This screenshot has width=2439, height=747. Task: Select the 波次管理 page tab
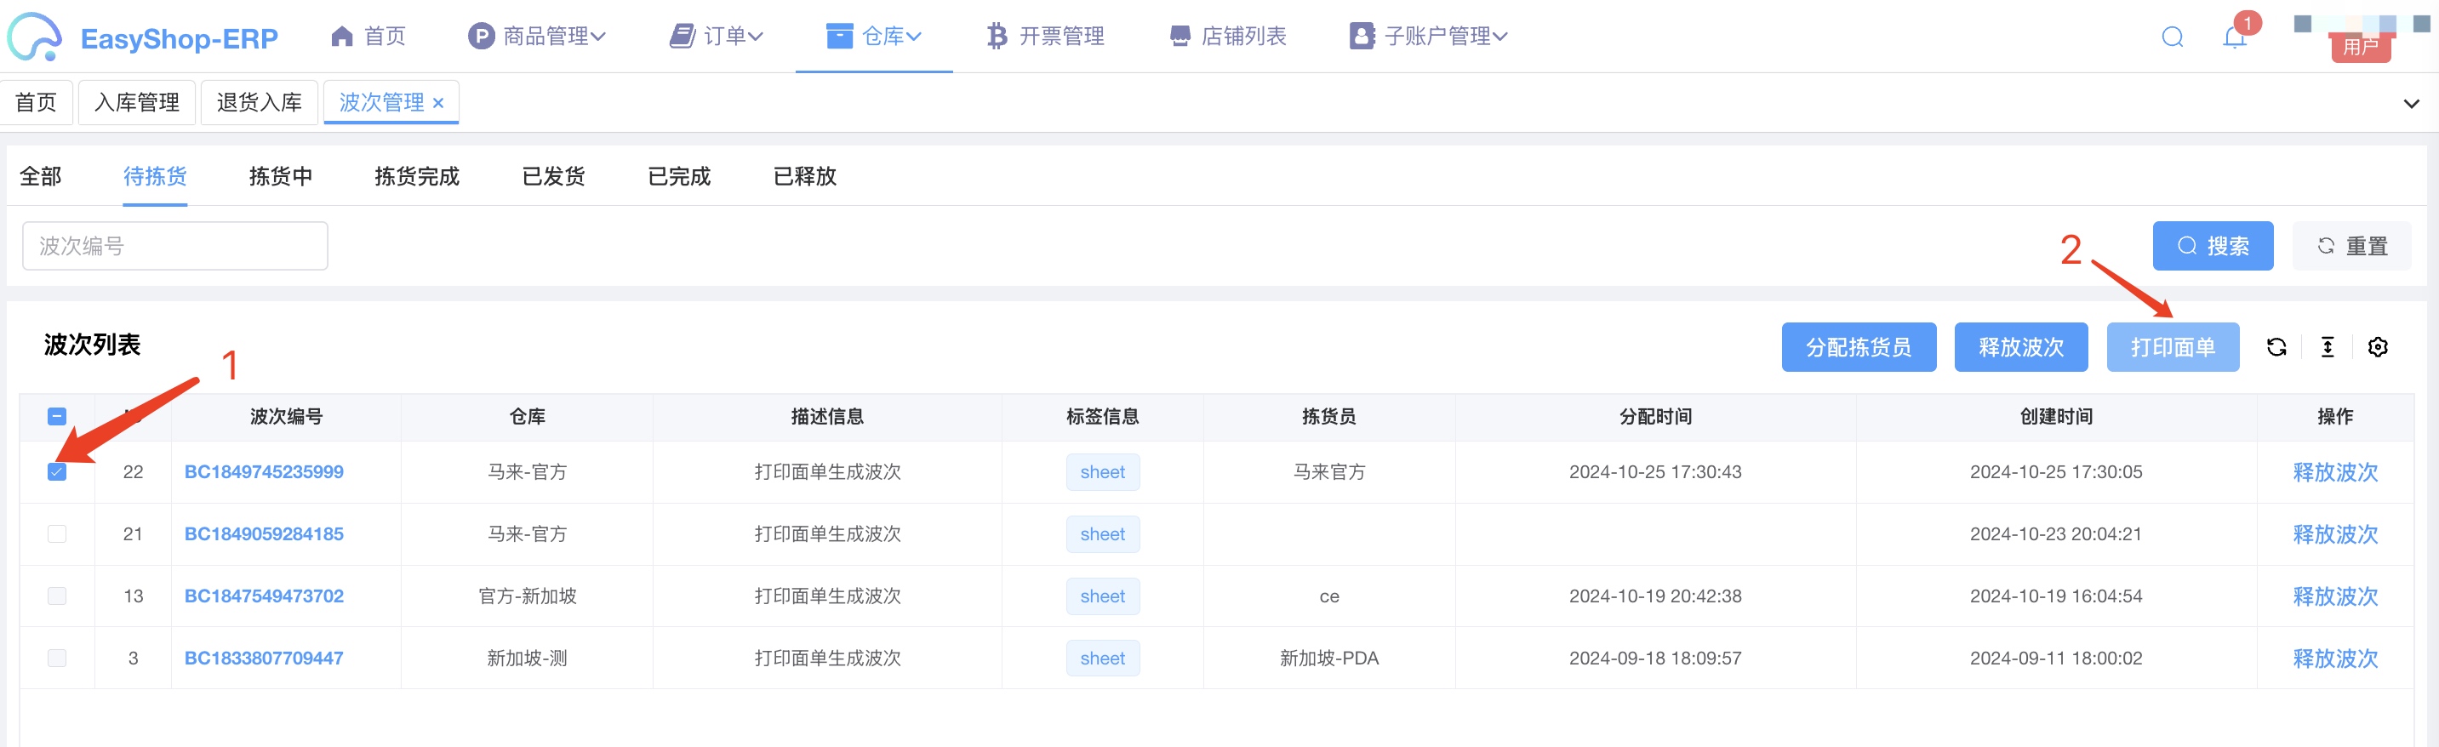(381, 102)
